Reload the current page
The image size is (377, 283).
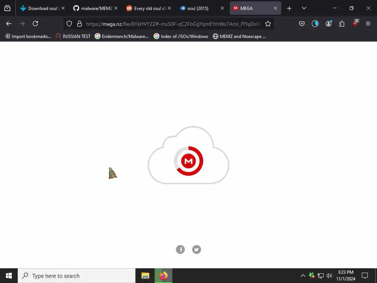coord(35,24)
